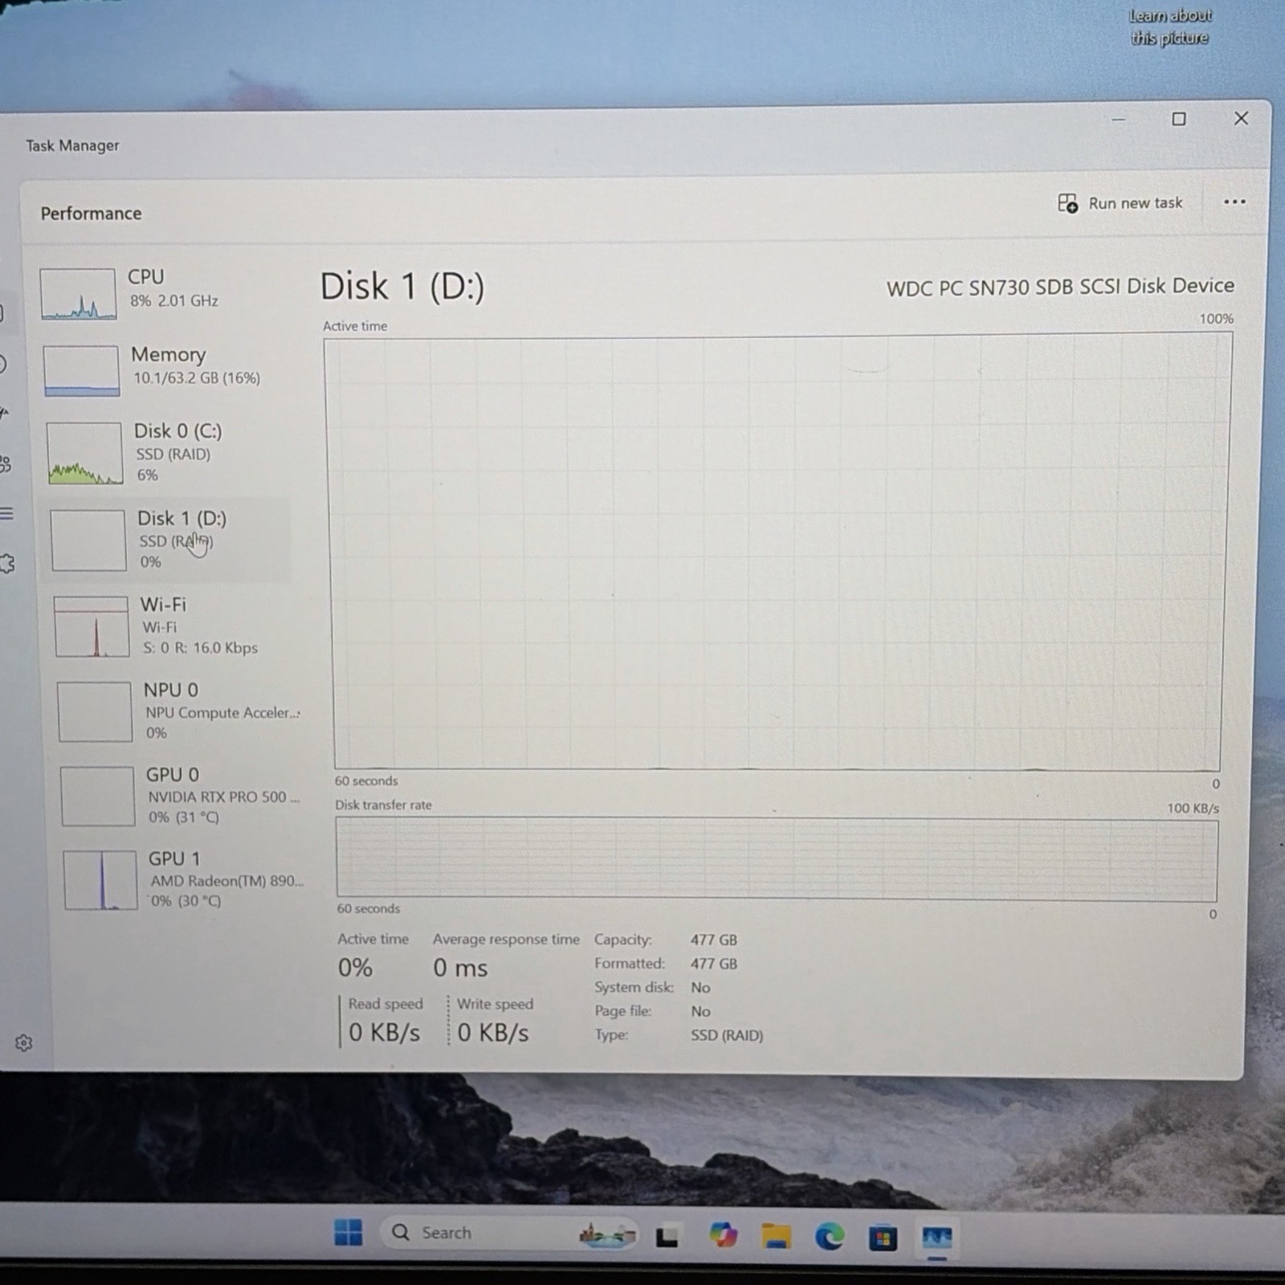Click the 100% scale label

tap(1216, 319)
